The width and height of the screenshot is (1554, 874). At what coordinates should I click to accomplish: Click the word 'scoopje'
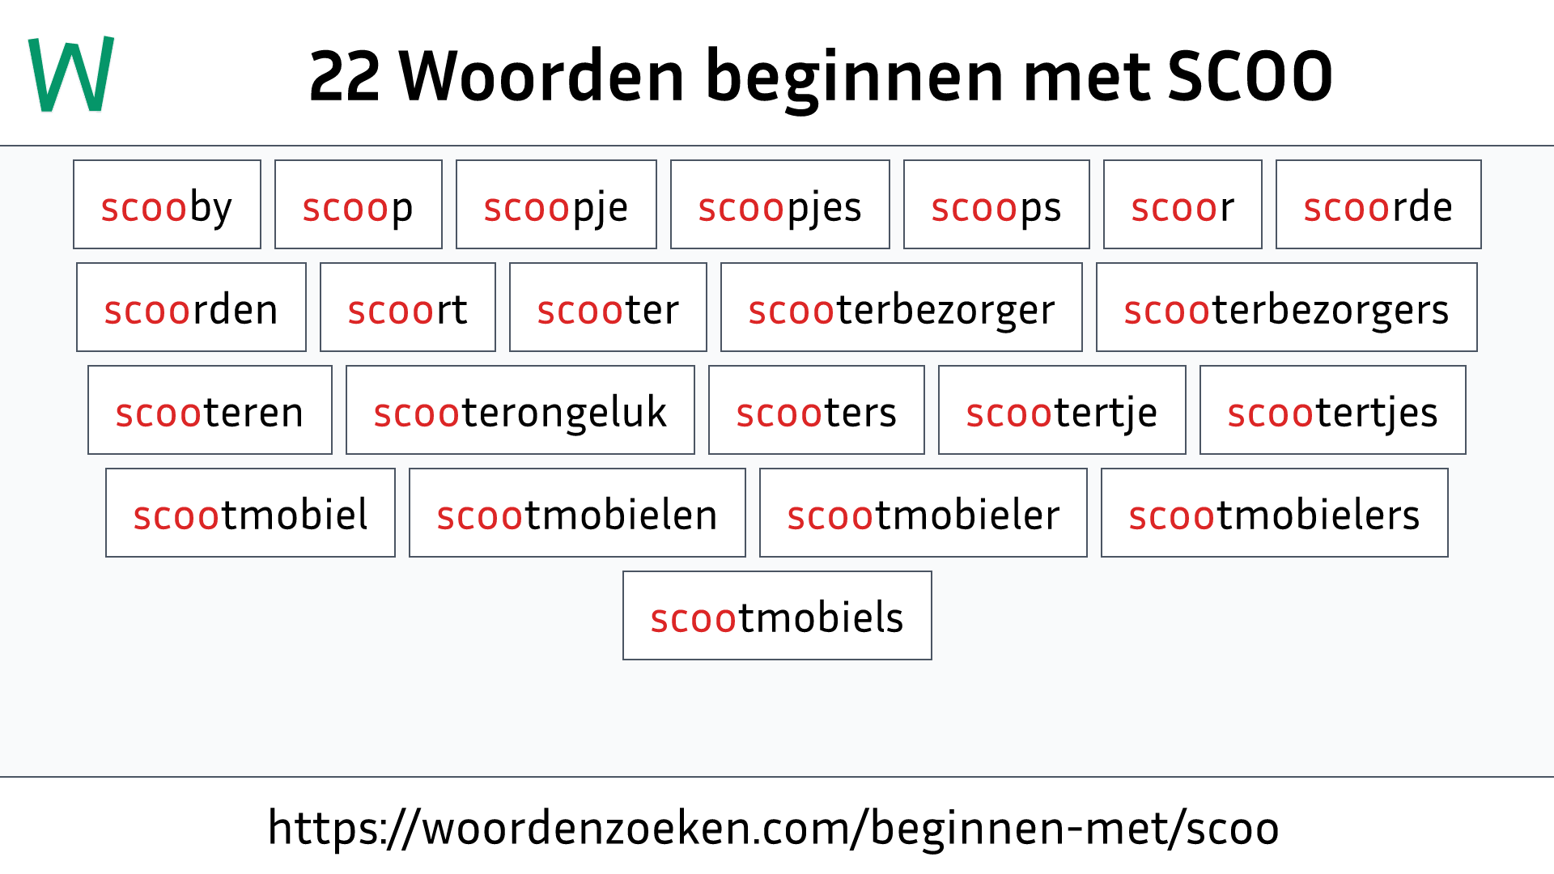552,206
